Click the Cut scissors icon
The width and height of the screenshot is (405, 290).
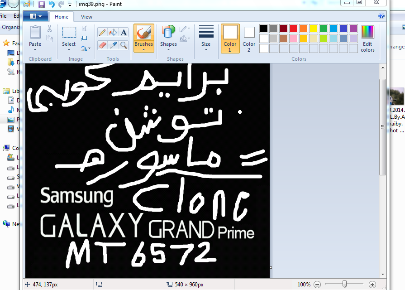[x=49, y=28]
